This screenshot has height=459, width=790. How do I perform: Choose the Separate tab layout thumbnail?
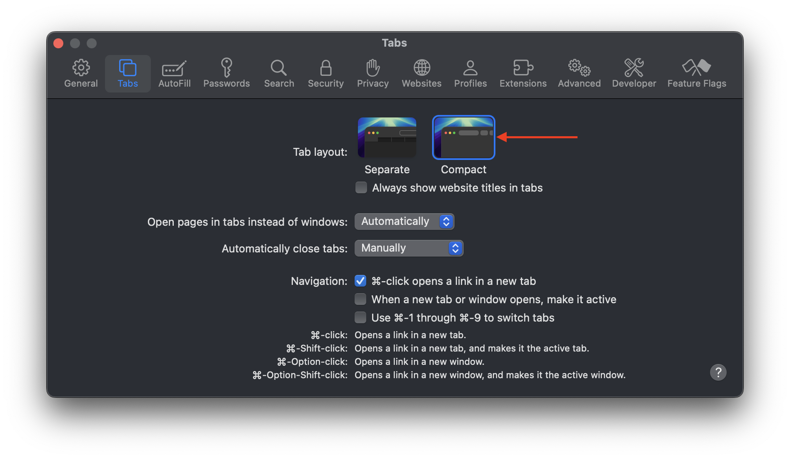click(387, 137)
